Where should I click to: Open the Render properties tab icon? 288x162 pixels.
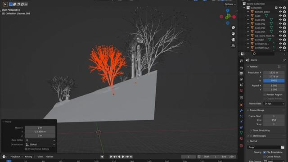pos(241,68)
